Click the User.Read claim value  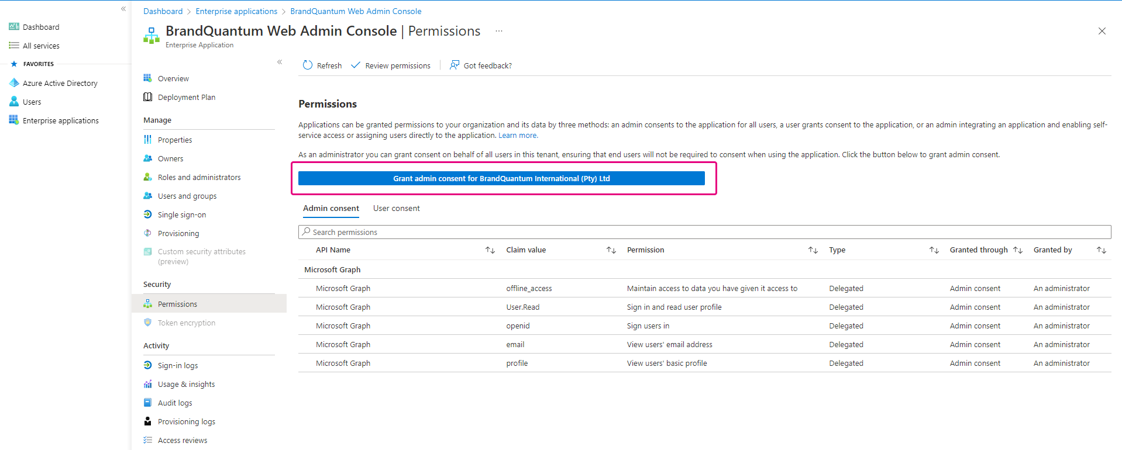523,307
